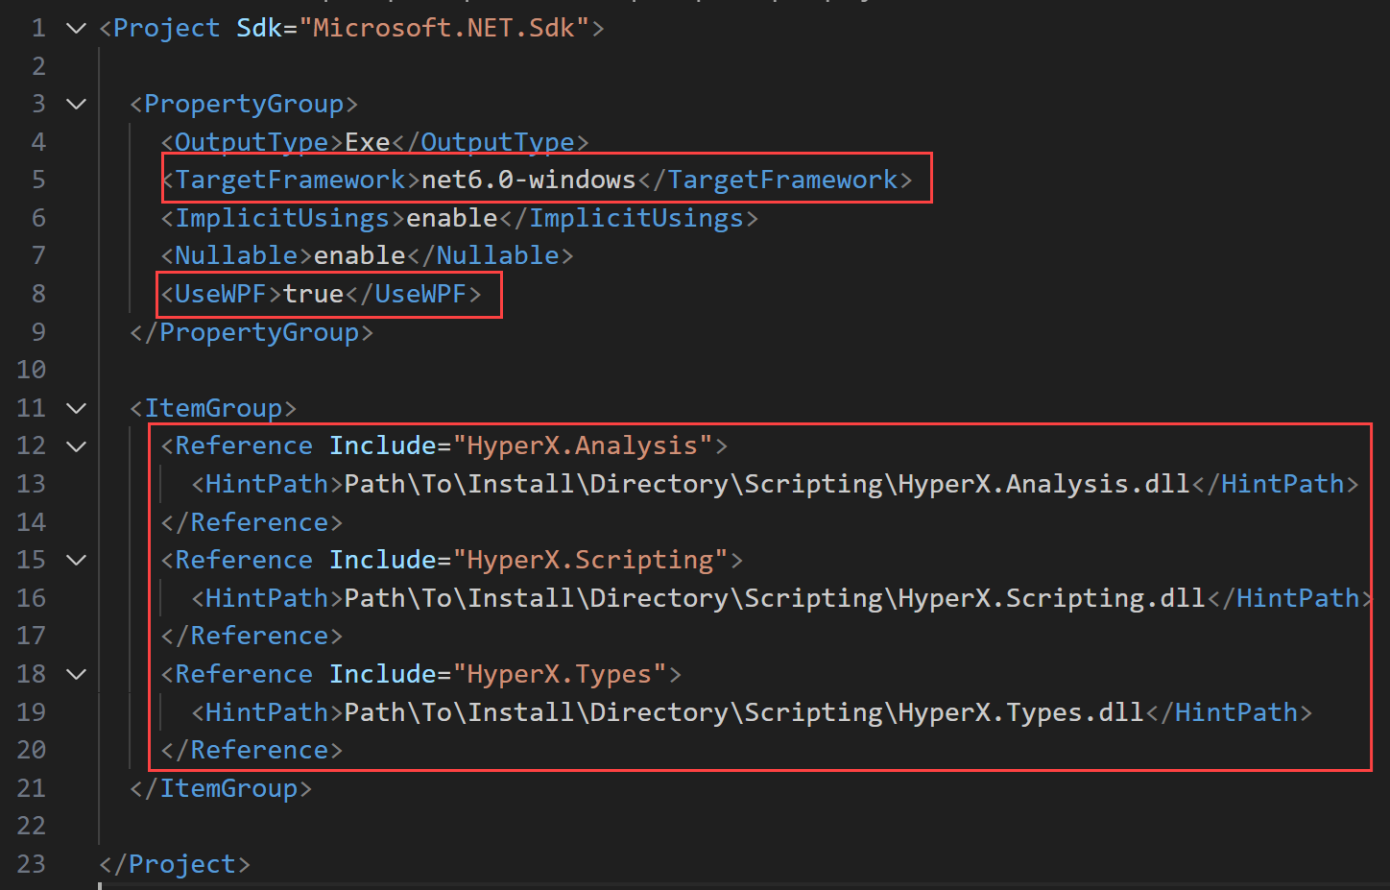The height and width of the screenshot is (890, 1390).
Task: Click the opening UseWPF tag
Action: 222,294
